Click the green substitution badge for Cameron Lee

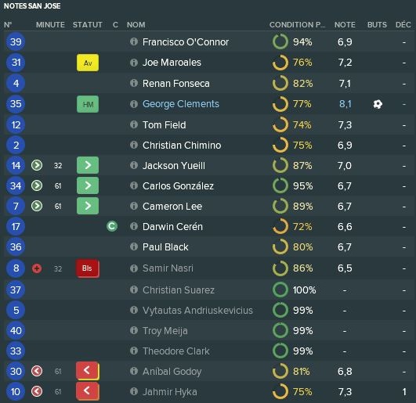click(88, 206)
